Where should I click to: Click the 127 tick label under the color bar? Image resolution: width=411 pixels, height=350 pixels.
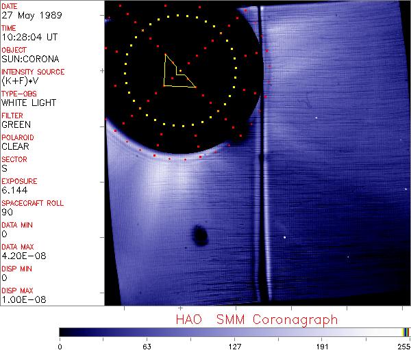click(235, 346)
